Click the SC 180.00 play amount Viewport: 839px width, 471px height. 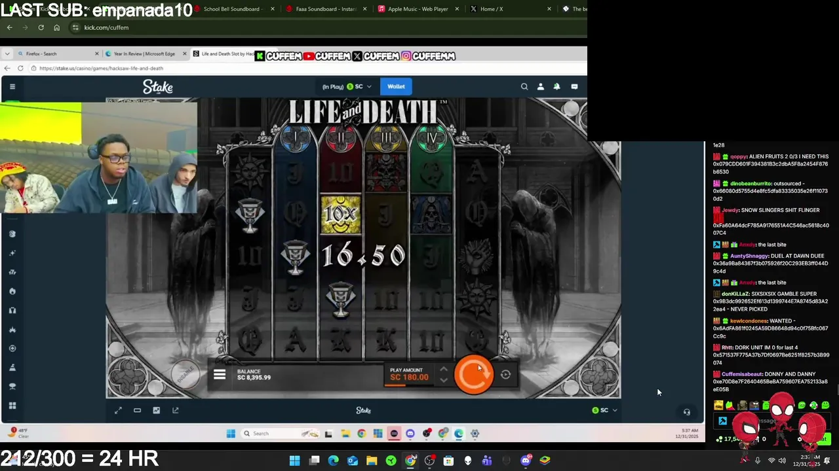click(409, 377)
